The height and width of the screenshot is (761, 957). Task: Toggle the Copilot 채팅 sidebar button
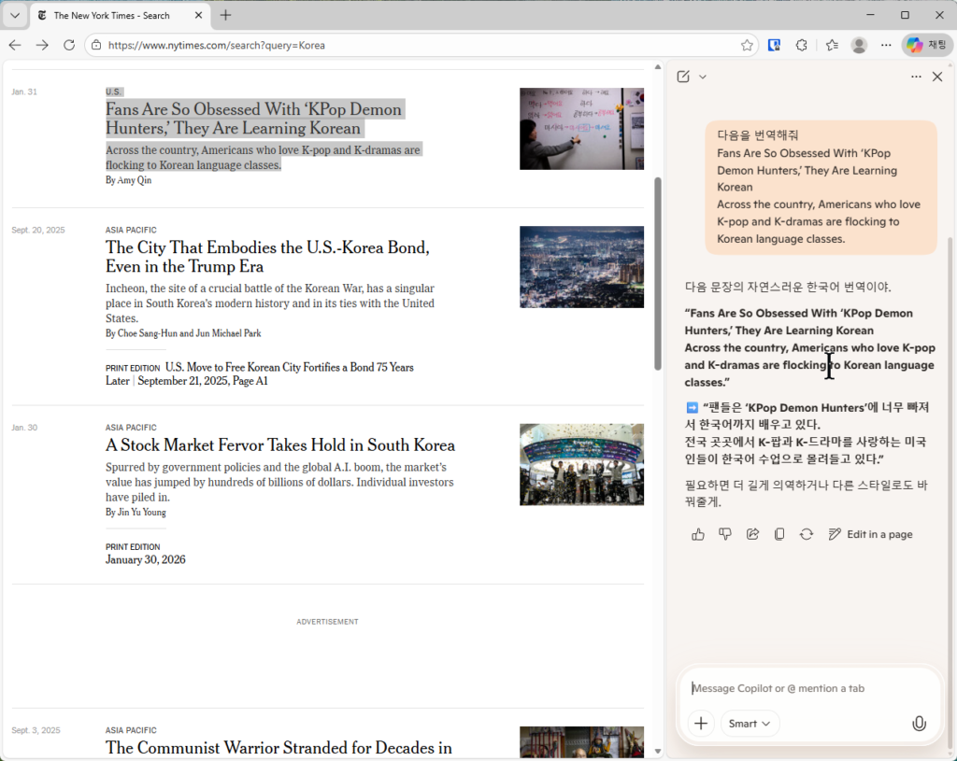click(926, 45)
